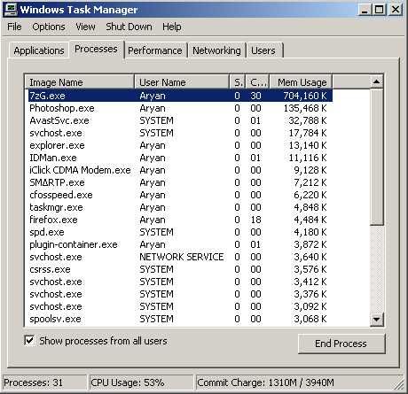
Task: Open the File menu
Action: (x=14, y=27)
